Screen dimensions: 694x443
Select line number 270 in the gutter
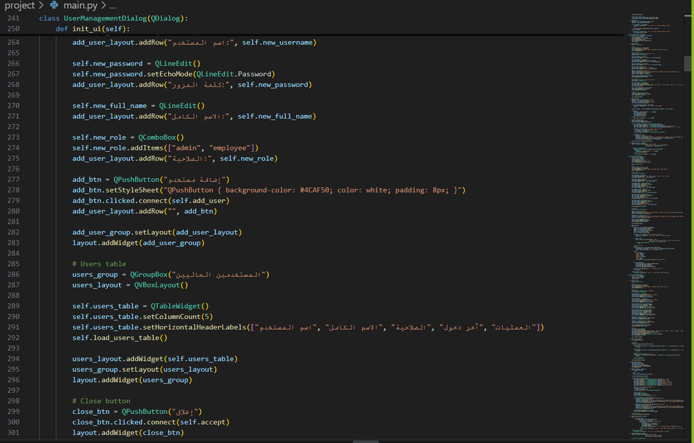pyautogui.click(x=14, y=106)
